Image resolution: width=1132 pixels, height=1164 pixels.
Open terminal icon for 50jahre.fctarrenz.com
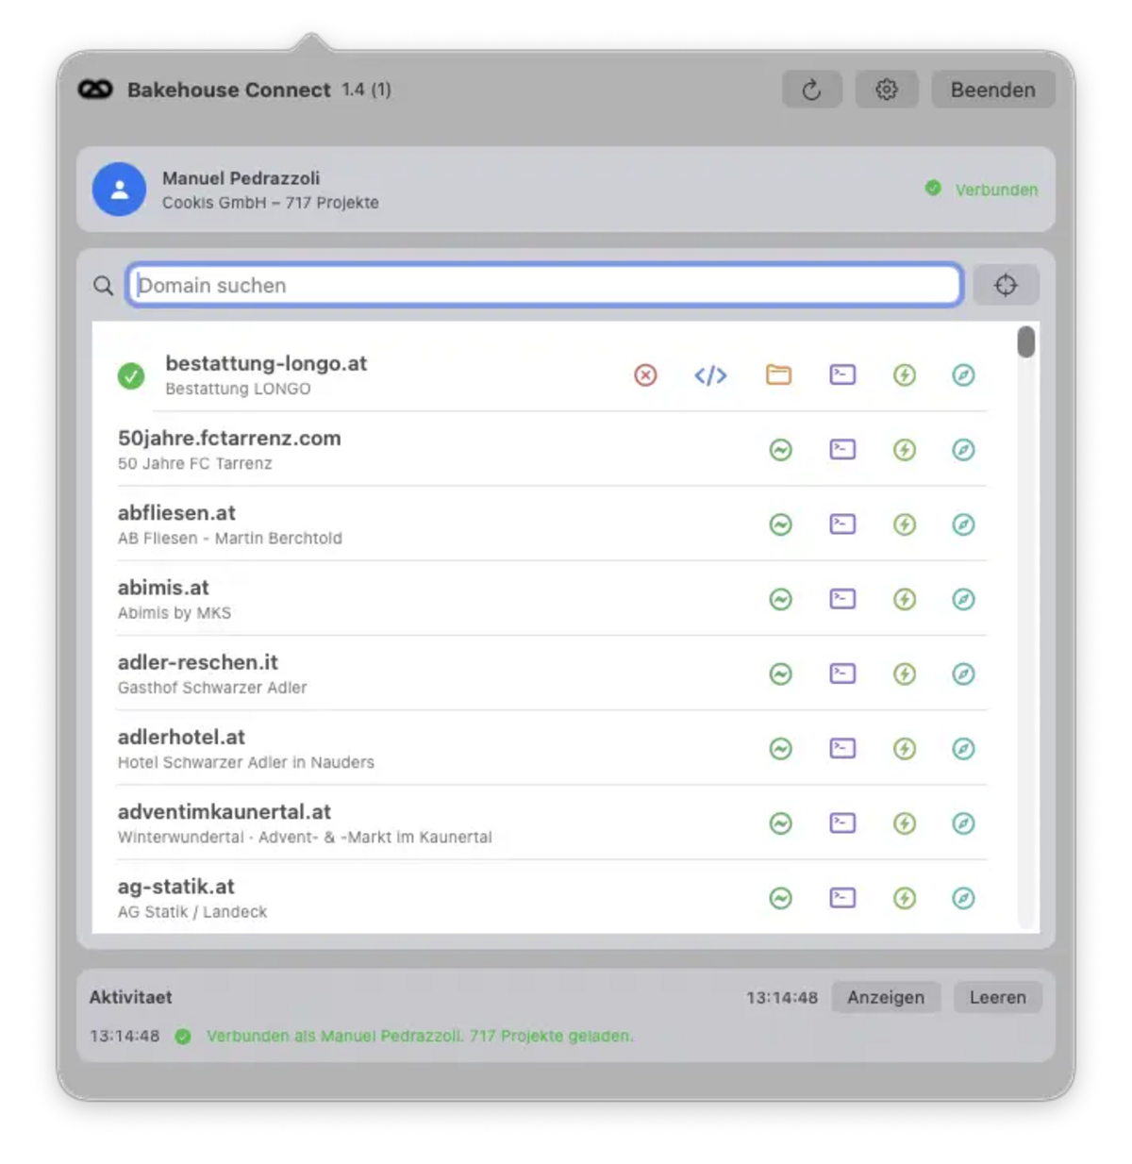[x=842, y=450]
